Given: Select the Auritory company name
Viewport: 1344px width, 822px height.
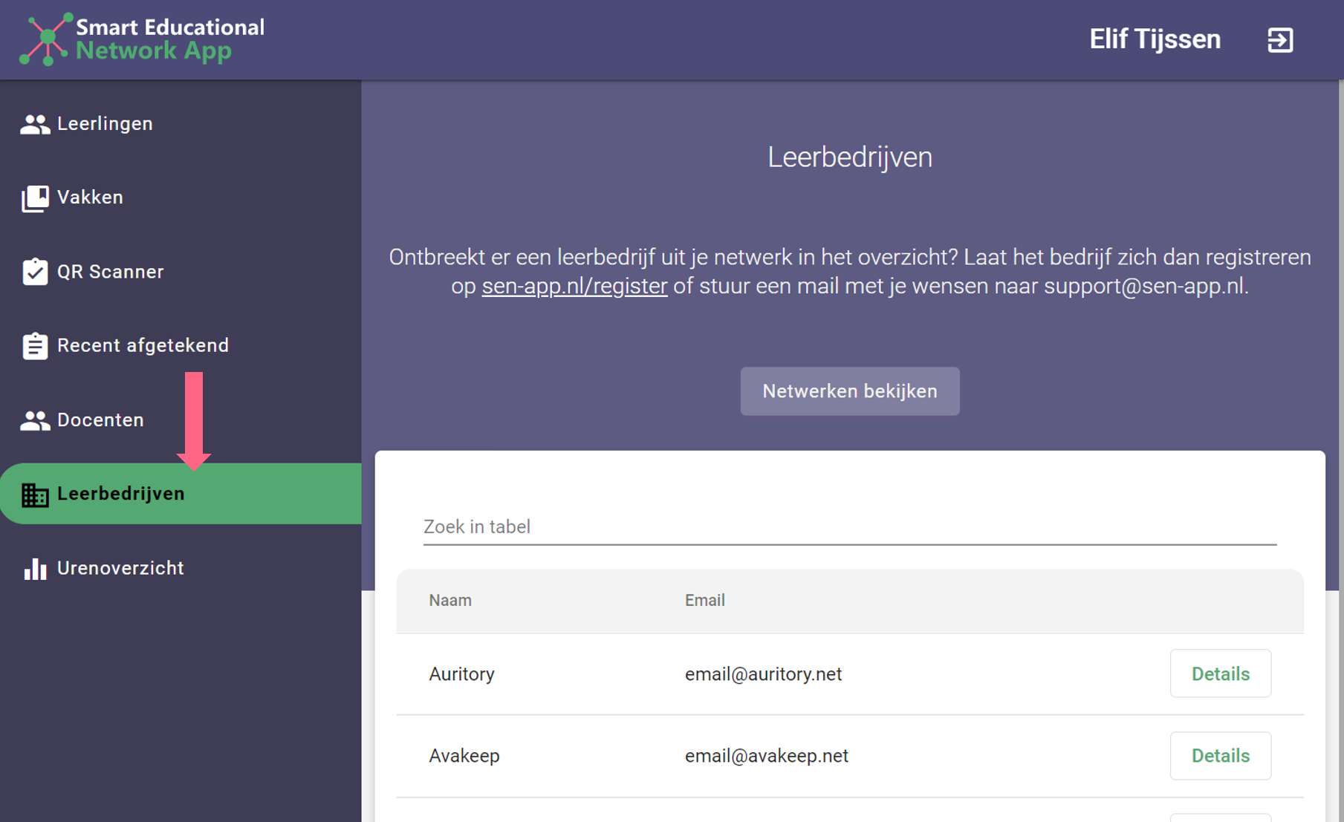Looking at the screenshot, I should point(461,674).
